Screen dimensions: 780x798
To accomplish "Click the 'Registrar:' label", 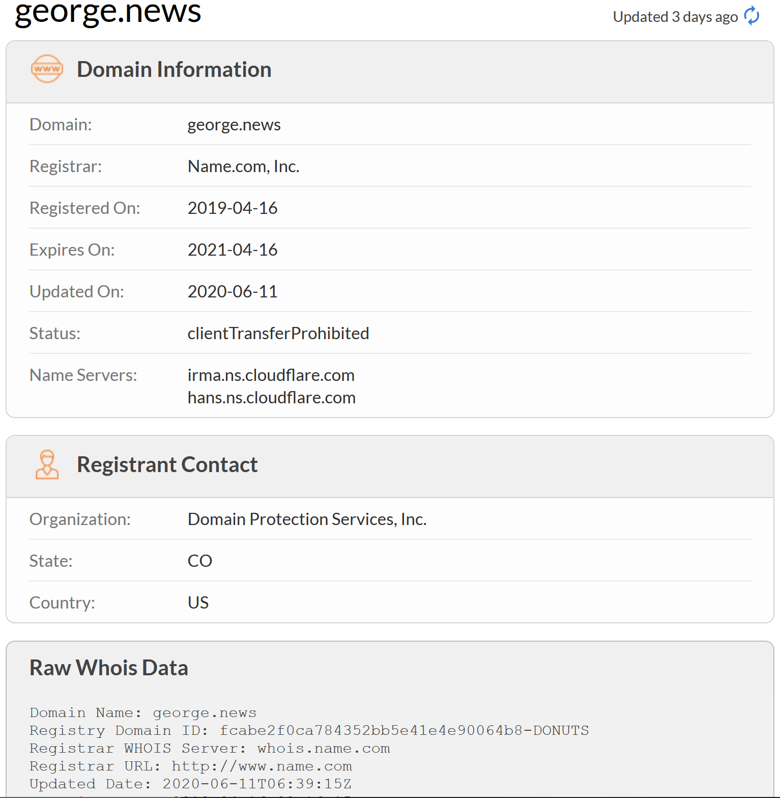I will [66, 167].
